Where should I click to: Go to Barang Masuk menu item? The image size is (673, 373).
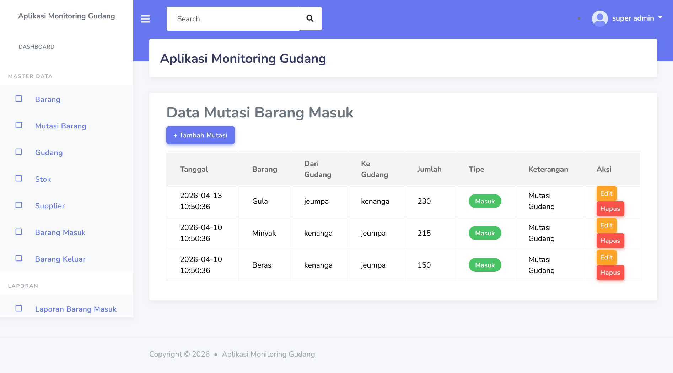60,232
